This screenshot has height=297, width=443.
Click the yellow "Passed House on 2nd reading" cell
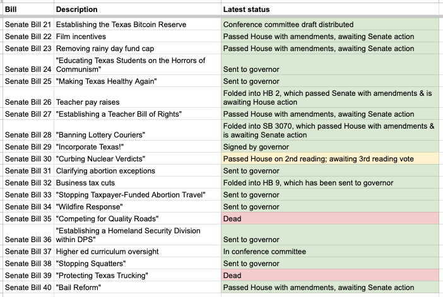(x=330, y=159)
